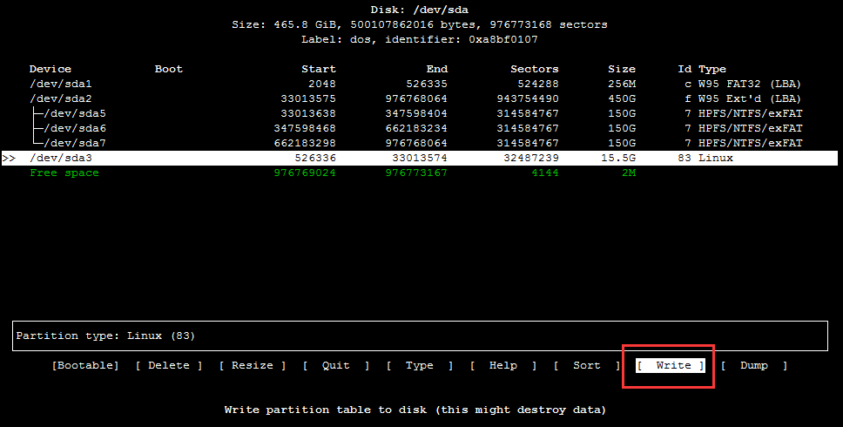Click the Size column header
843x427 pixels.
click(x=622, y=69)
